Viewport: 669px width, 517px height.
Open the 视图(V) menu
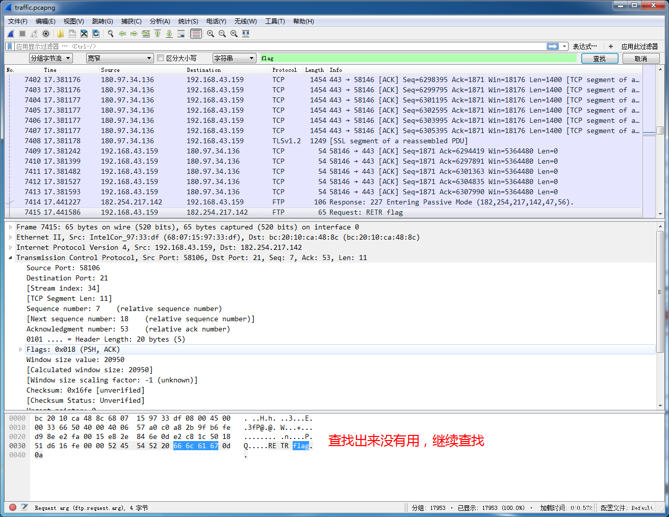tap(73, 21)
